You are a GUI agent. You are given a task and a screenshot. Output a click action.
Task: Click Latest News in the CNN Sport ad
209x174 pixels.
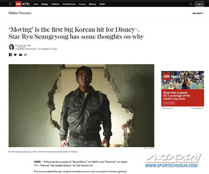point(169,103)
